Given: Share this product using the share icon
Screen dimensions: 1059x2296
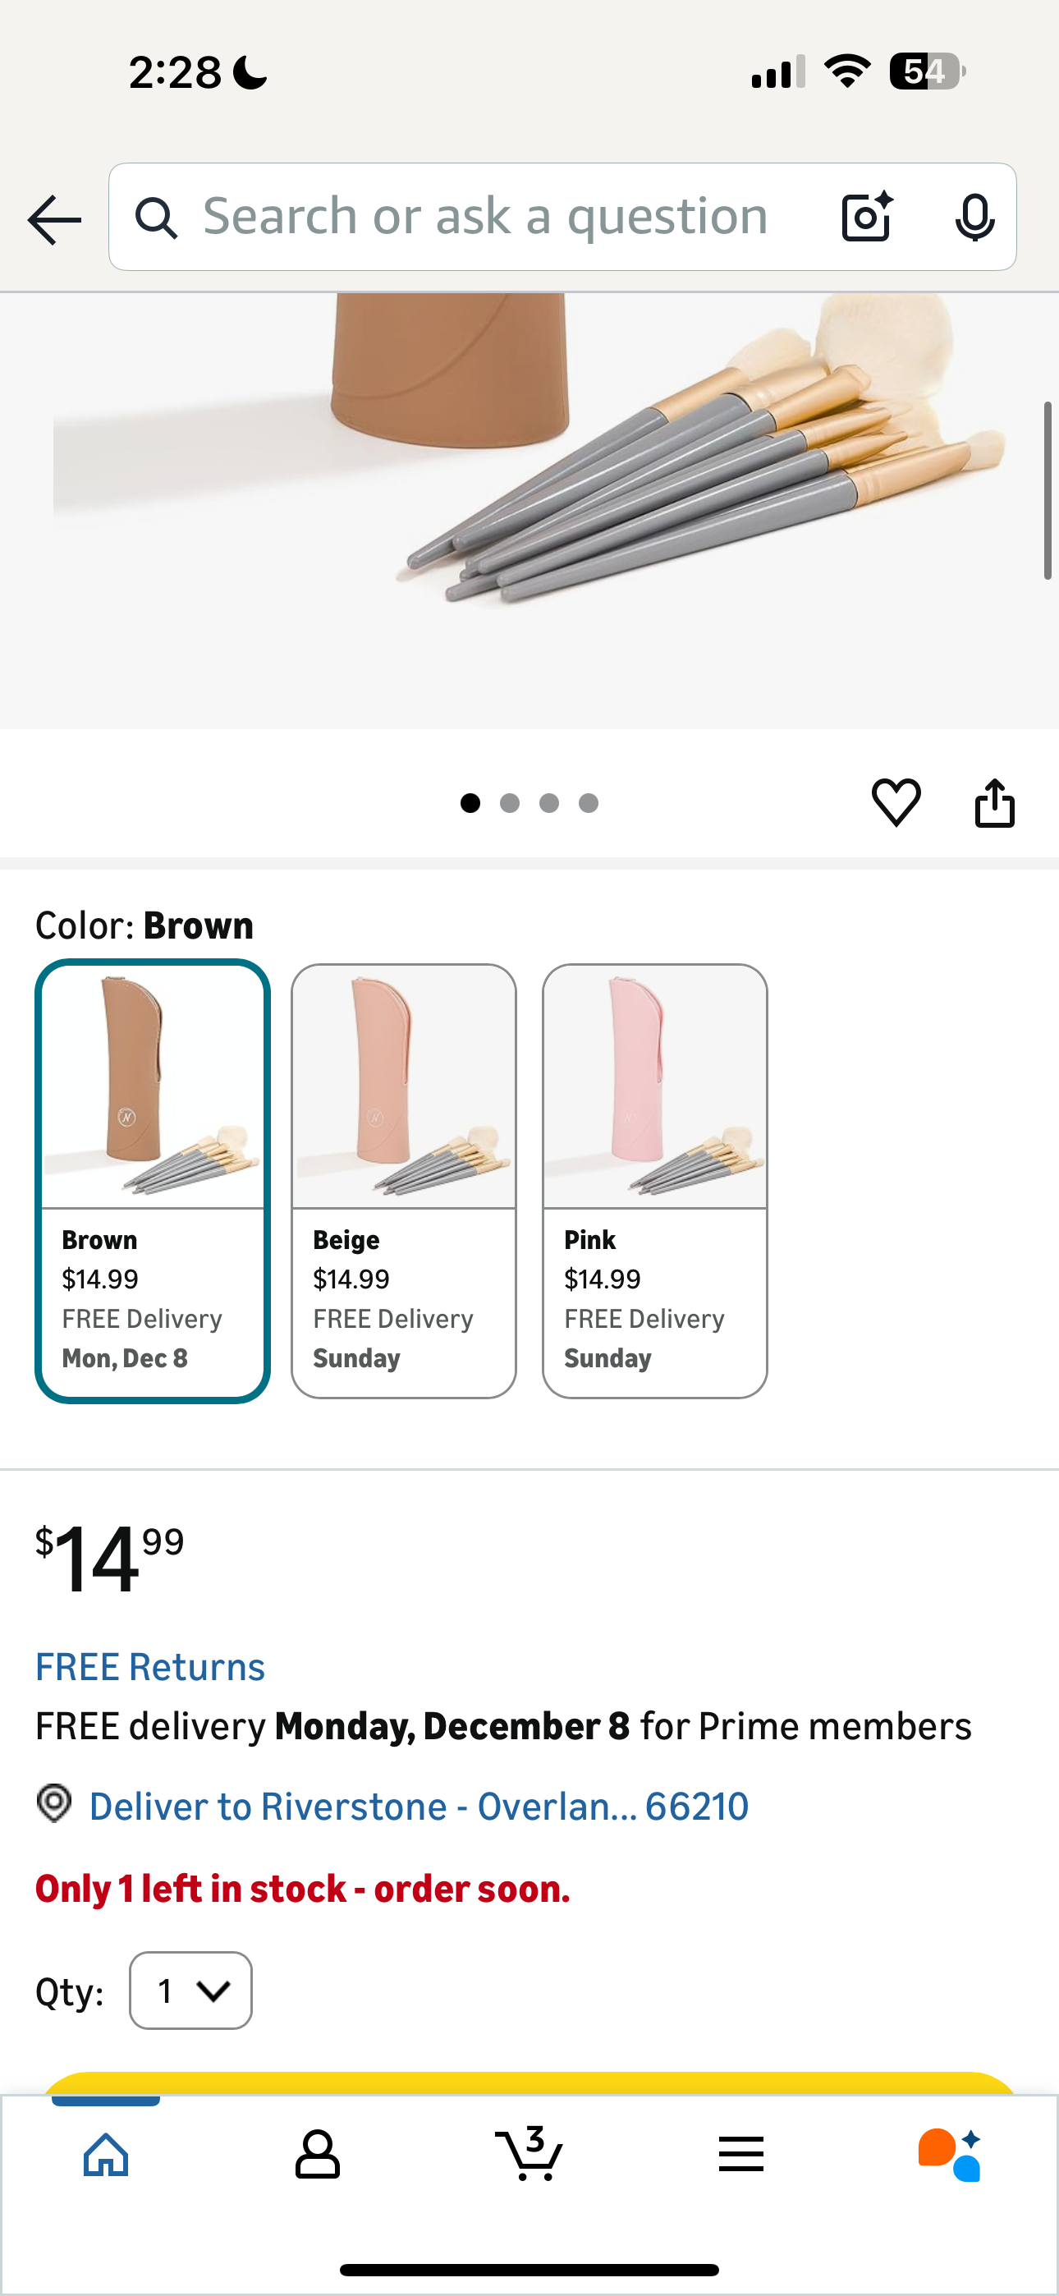Looking at the screenshot, I should pos(996,801).
